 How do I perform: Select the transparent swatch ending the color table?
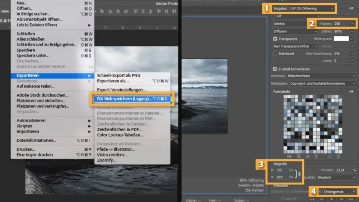tap(340, 151)
